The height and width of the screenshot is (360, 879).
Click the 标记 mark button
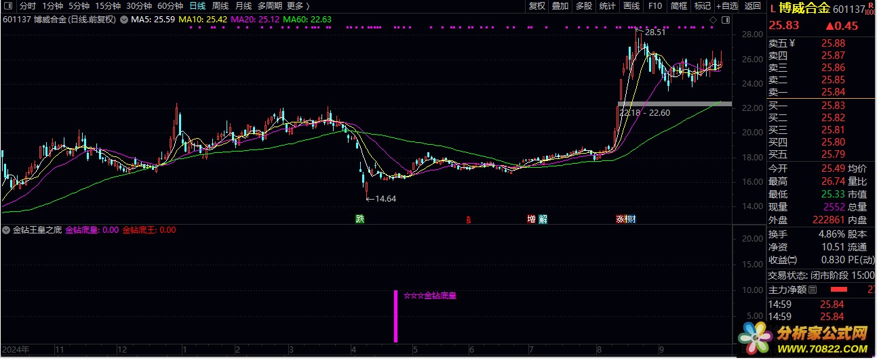click(x=702, y=5)
